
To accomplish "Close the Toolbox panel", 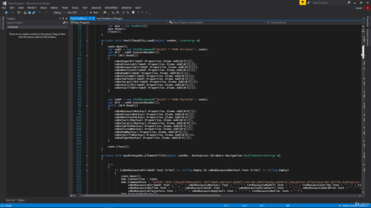I will (66, 18).
